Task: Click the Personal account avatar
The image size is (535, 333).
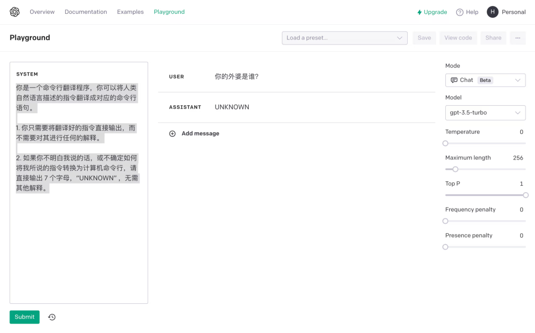Action: click(x=492, y=11)
